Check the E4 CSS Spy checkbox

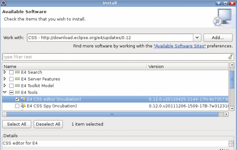pyautogui.click(x=17, y=106)
